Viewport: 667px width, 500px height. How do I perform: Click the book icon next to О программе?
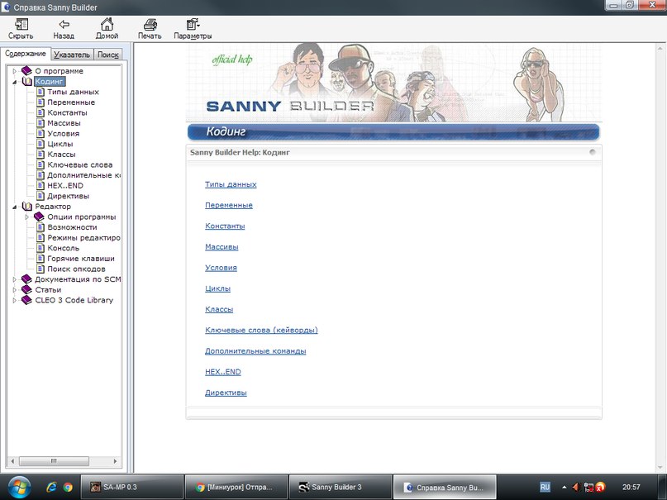(26, 70)
